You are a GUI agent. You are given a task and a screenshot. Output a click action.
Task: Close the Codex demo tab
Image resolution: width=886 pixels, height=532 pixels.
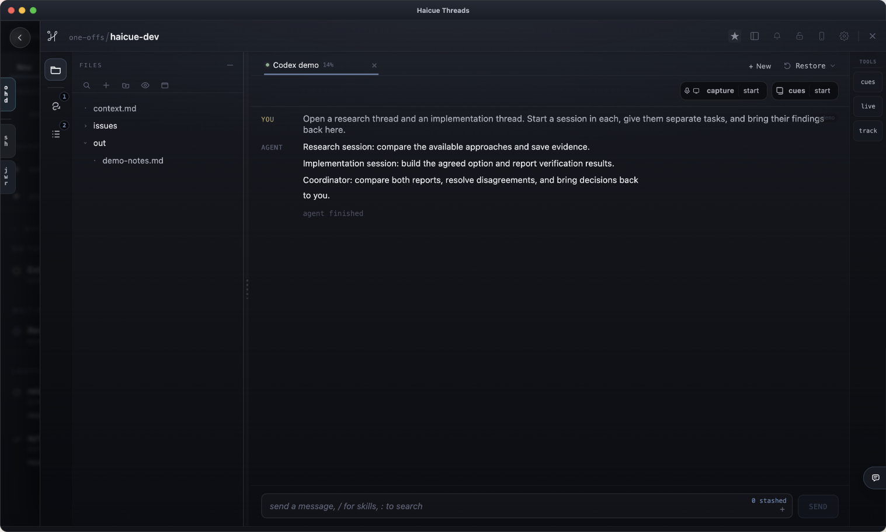click(374, 65)
